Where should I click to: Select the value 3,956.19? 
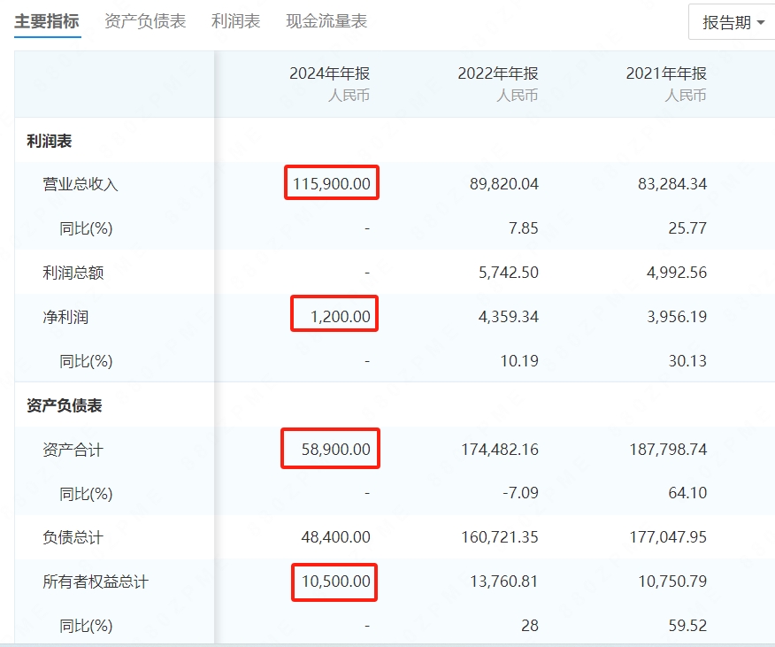pyautogui.click(x=677, y=317)
